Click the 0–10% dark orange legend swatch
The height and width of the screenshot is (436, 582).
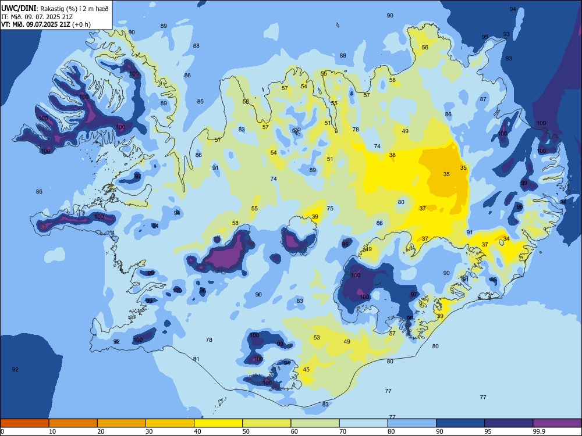coord(24,423)
